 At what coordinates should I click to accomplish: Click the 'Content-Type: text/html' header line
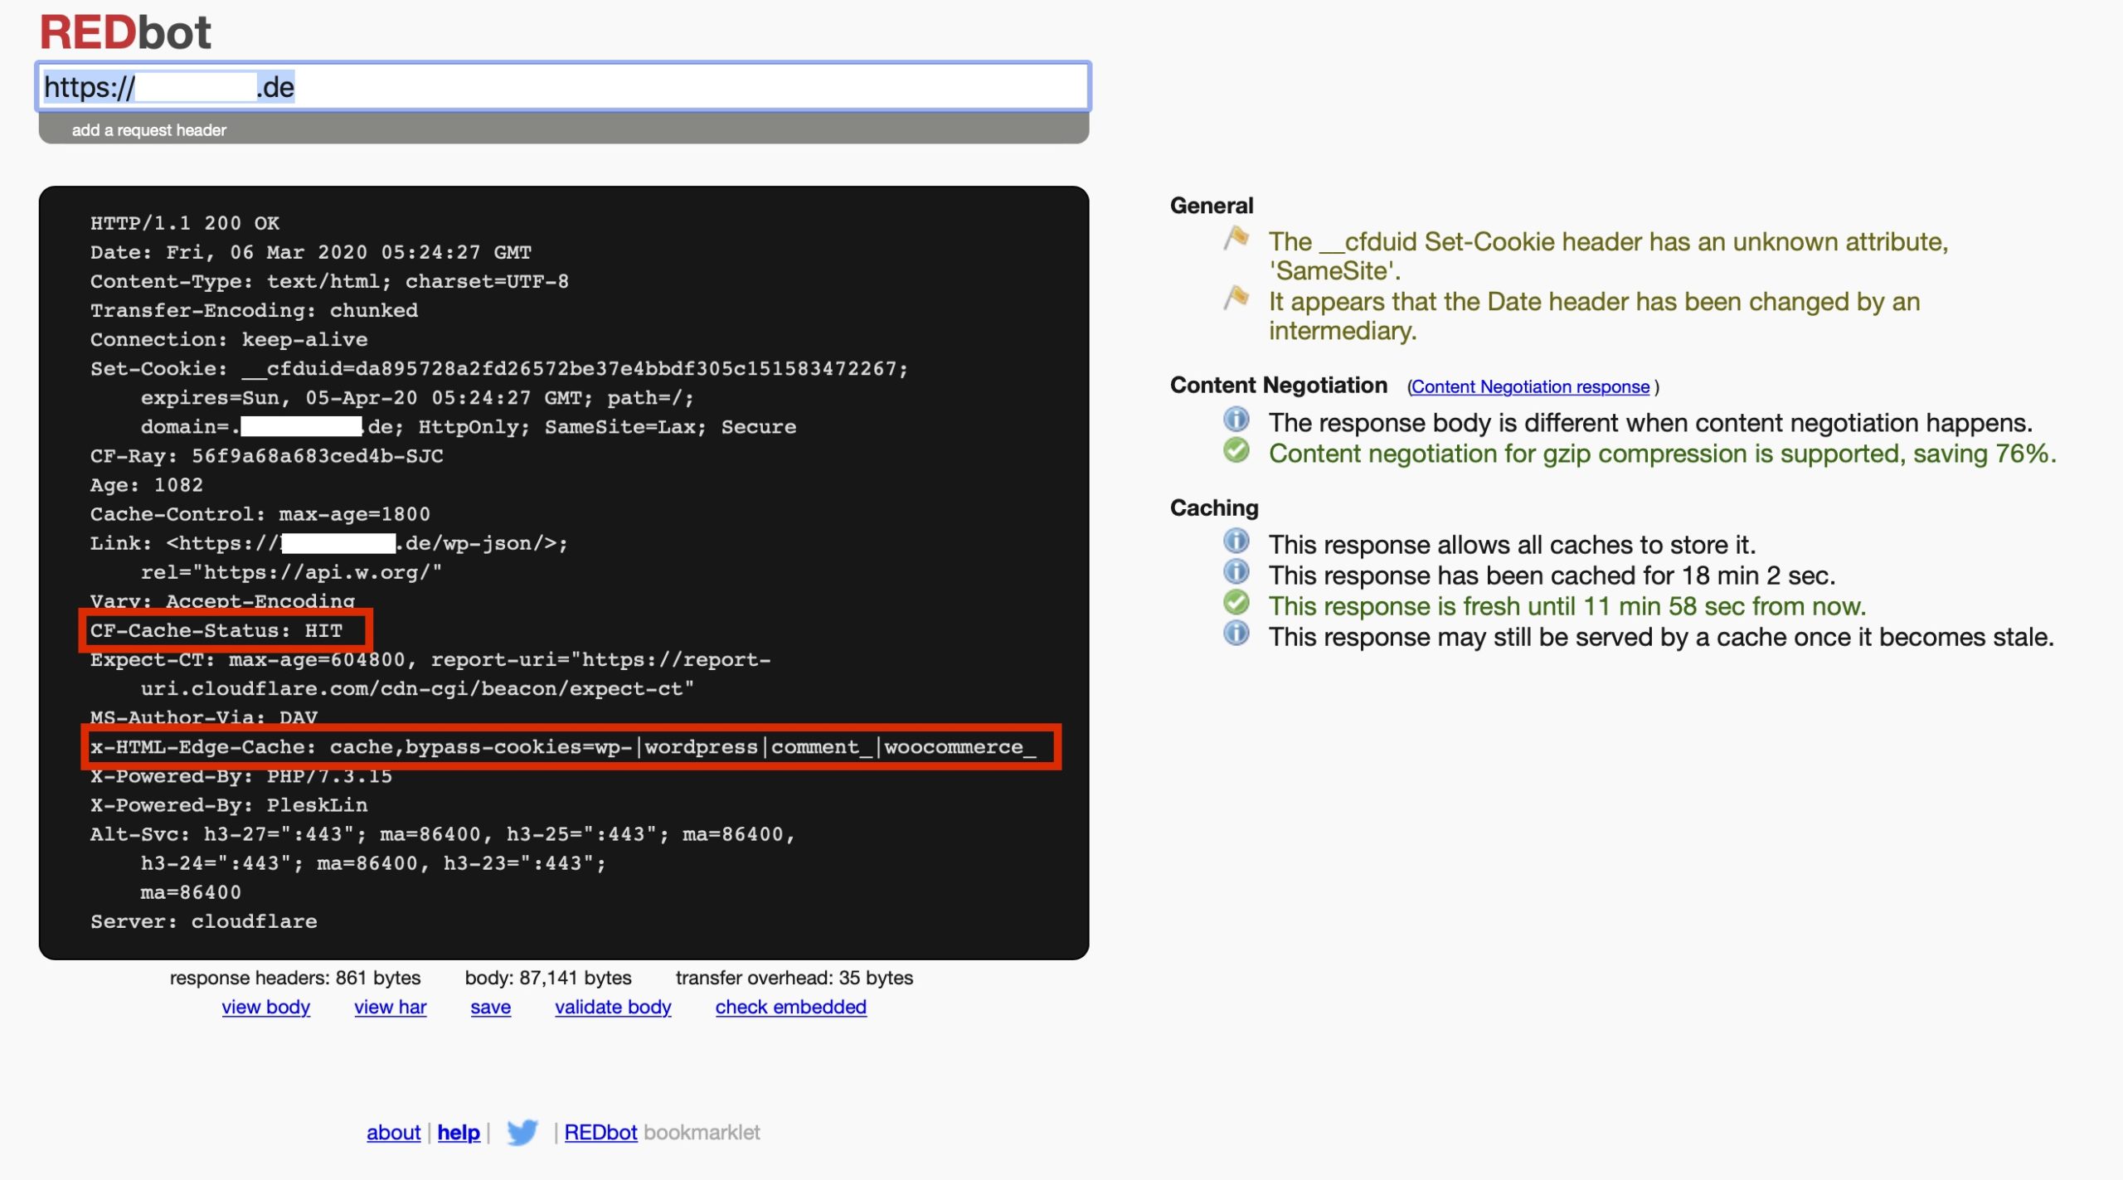(x=329, y=281)
